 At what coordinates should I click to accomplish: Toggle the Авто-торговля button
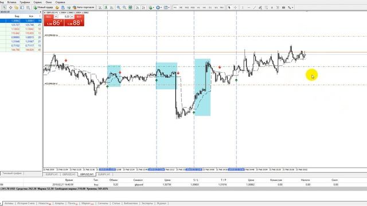pyautogui.click(x=83, y=7)
